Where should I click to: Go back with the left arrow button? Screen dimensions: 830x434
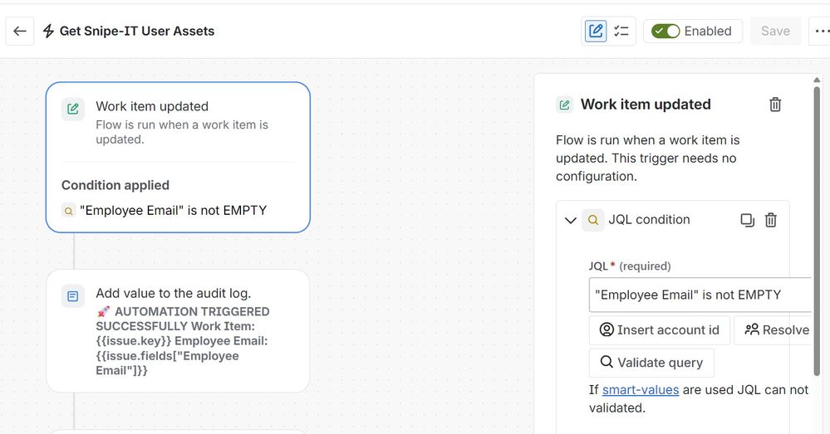[20, 32]
